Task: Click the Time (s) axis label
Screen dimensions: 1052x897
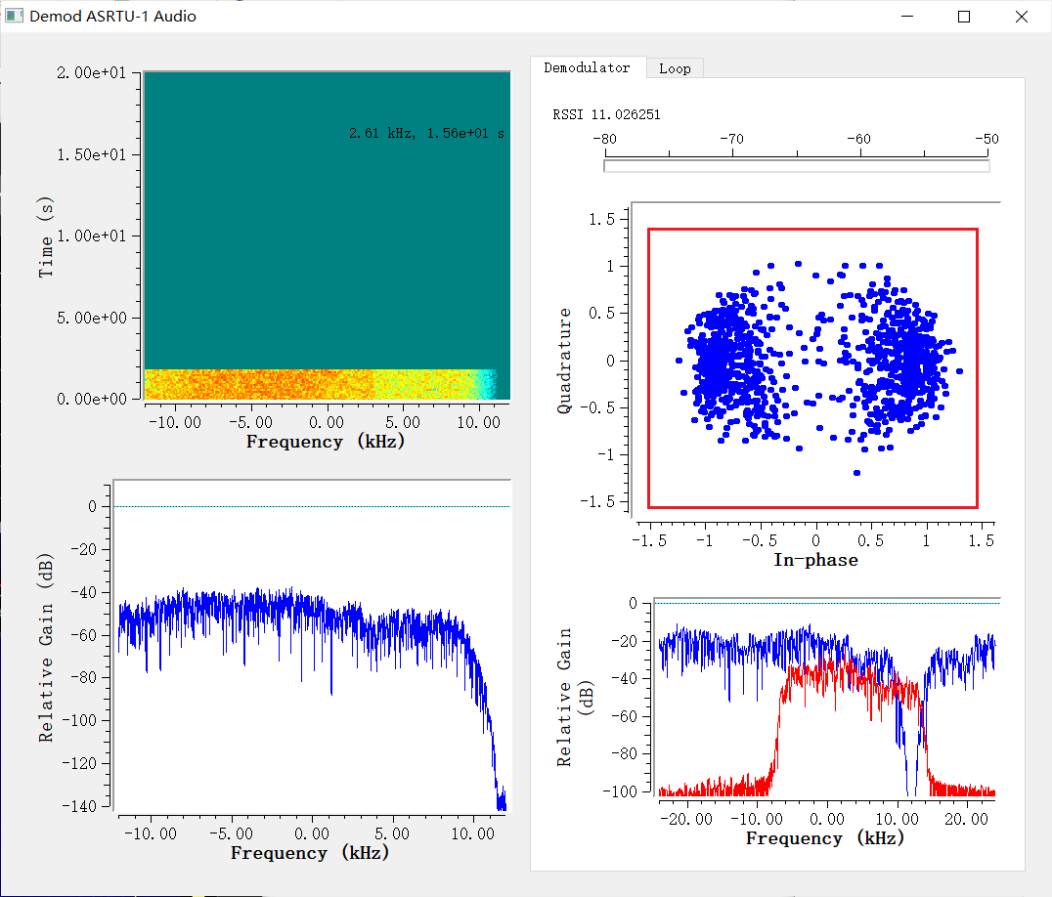Action: pos(46,236)
